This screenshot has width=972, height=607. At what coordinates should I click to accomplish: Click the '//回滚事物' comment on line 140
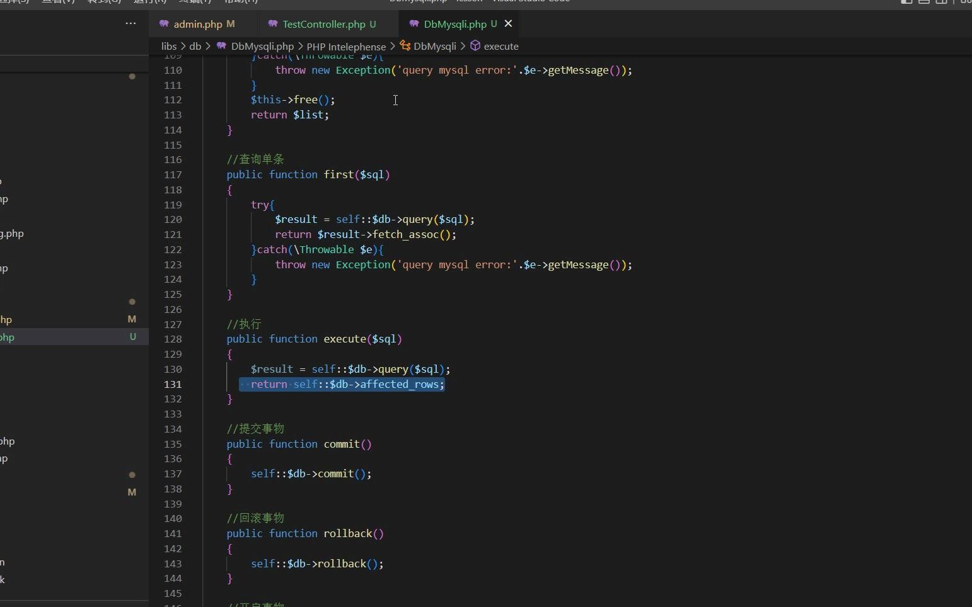[255, 518]
